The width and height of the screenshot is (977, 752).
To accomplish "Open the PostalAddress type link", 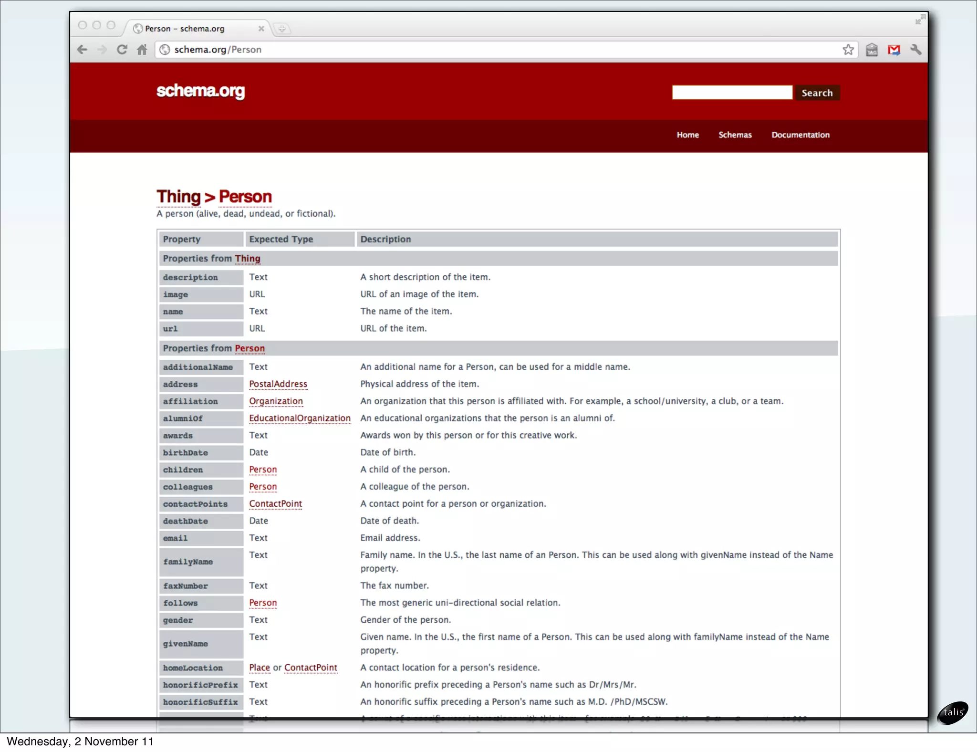I will point(278,384).
